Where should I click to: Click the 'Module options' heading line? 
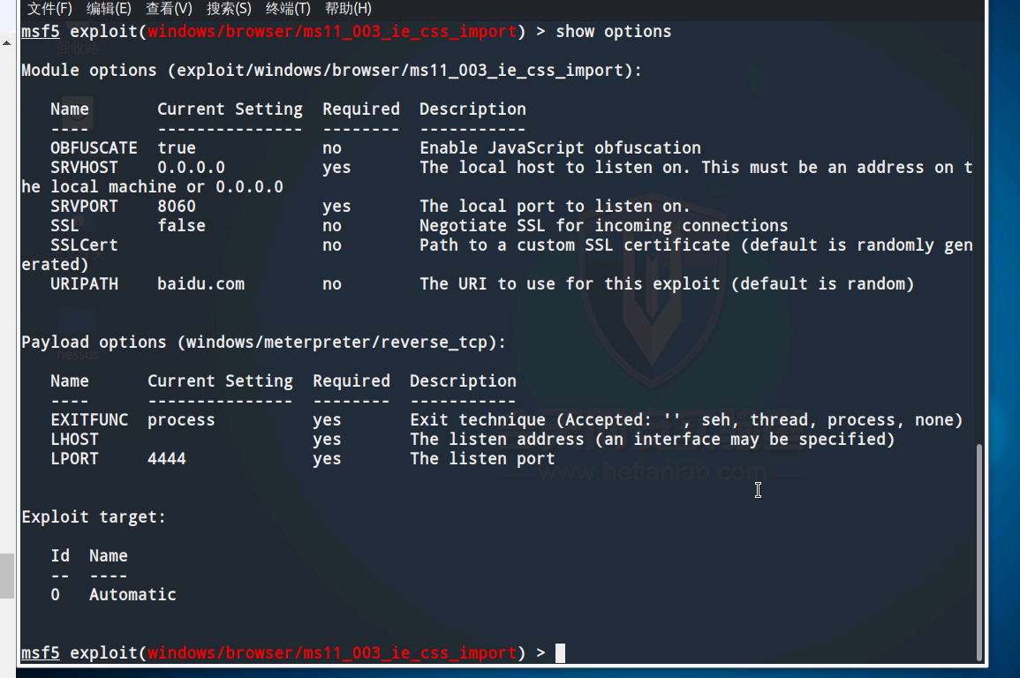(332, 71)
